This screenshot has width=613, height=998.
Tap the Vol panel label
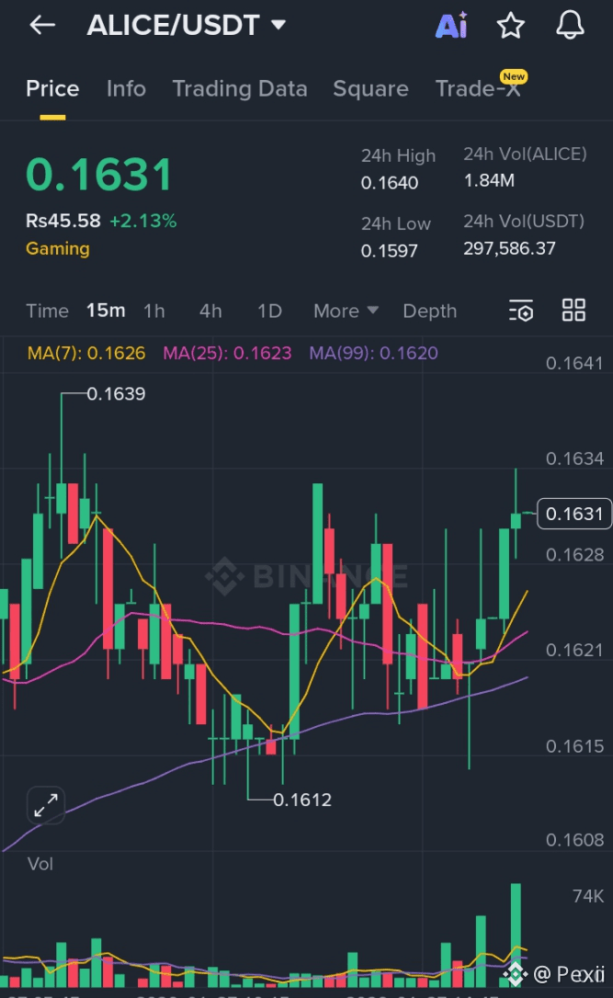[x=40, y=865]
